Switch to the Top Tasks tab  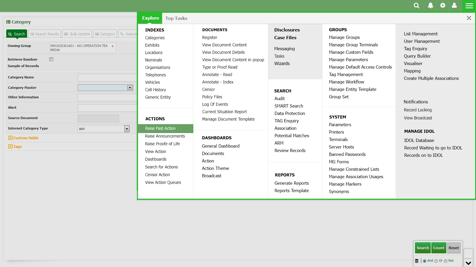[x=176, y=18]
